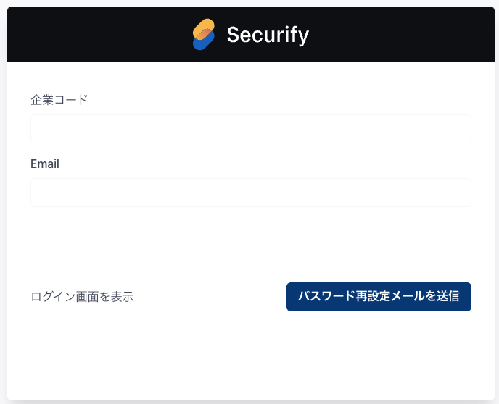Click the Securify orange and blue logo icon
The image size is (499, 404).
[204, 34]
